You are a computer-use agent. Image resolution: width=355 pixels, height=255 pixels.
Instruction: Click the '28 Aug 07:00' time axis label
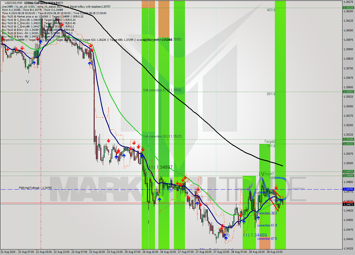click(x=239, y=252)
